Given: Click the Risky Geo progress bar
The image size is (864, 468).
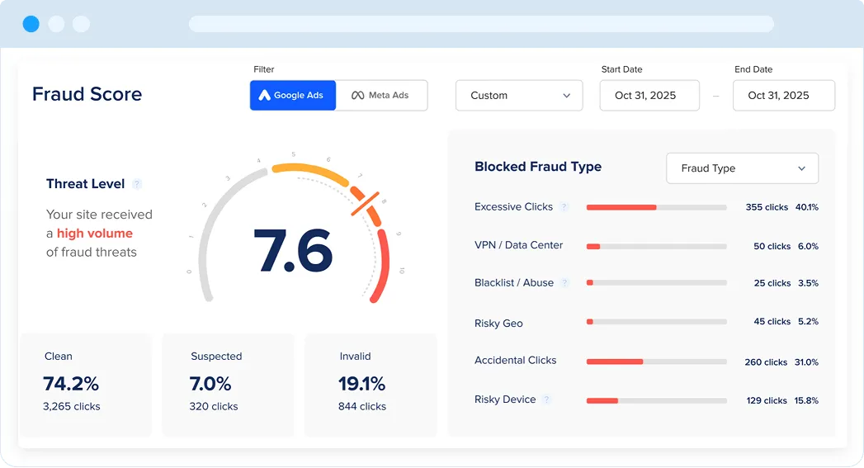Looking at the screenshot, I should click(x=656, y=321).
